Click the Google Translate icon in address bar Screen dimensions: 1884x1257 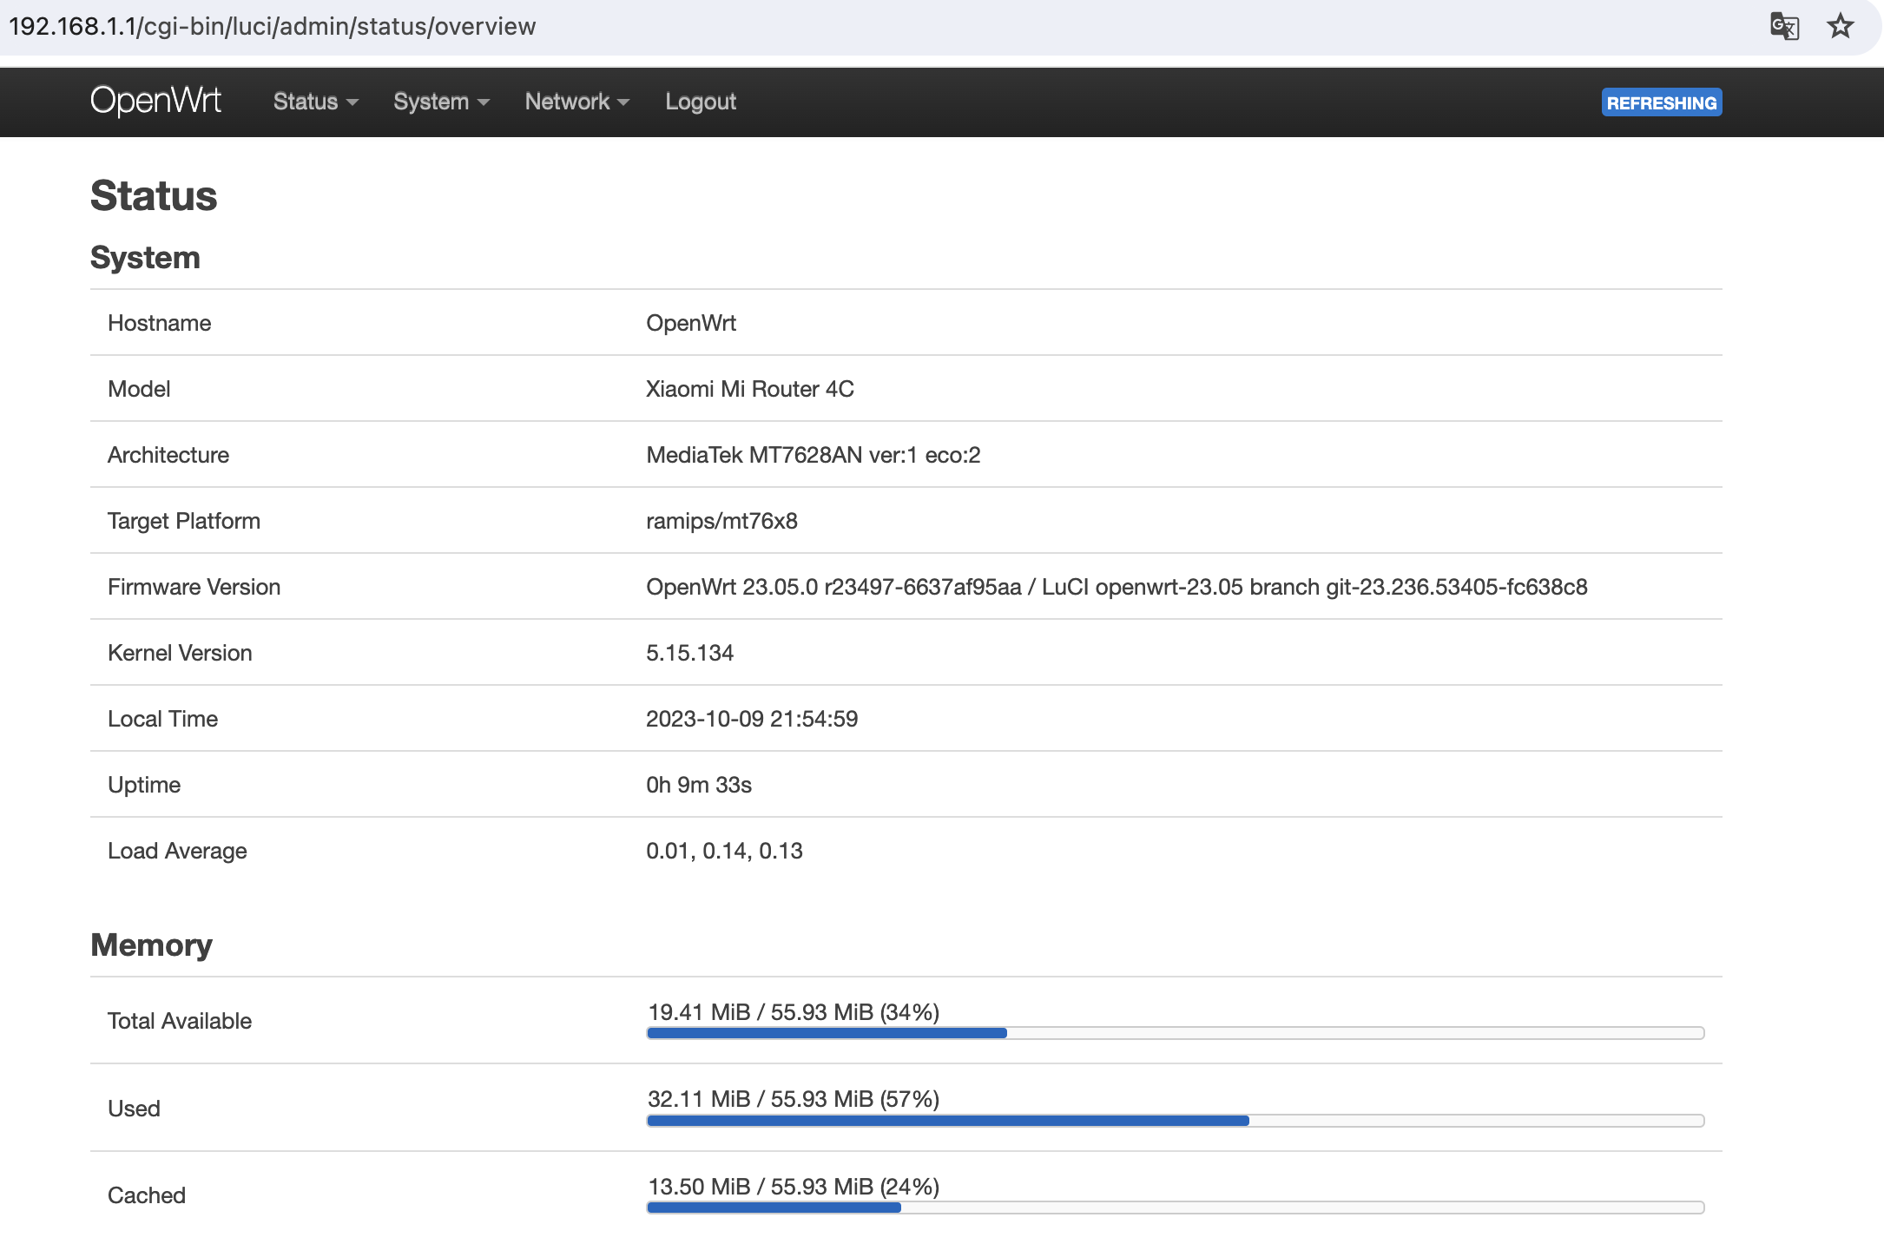pos(1784,26)
